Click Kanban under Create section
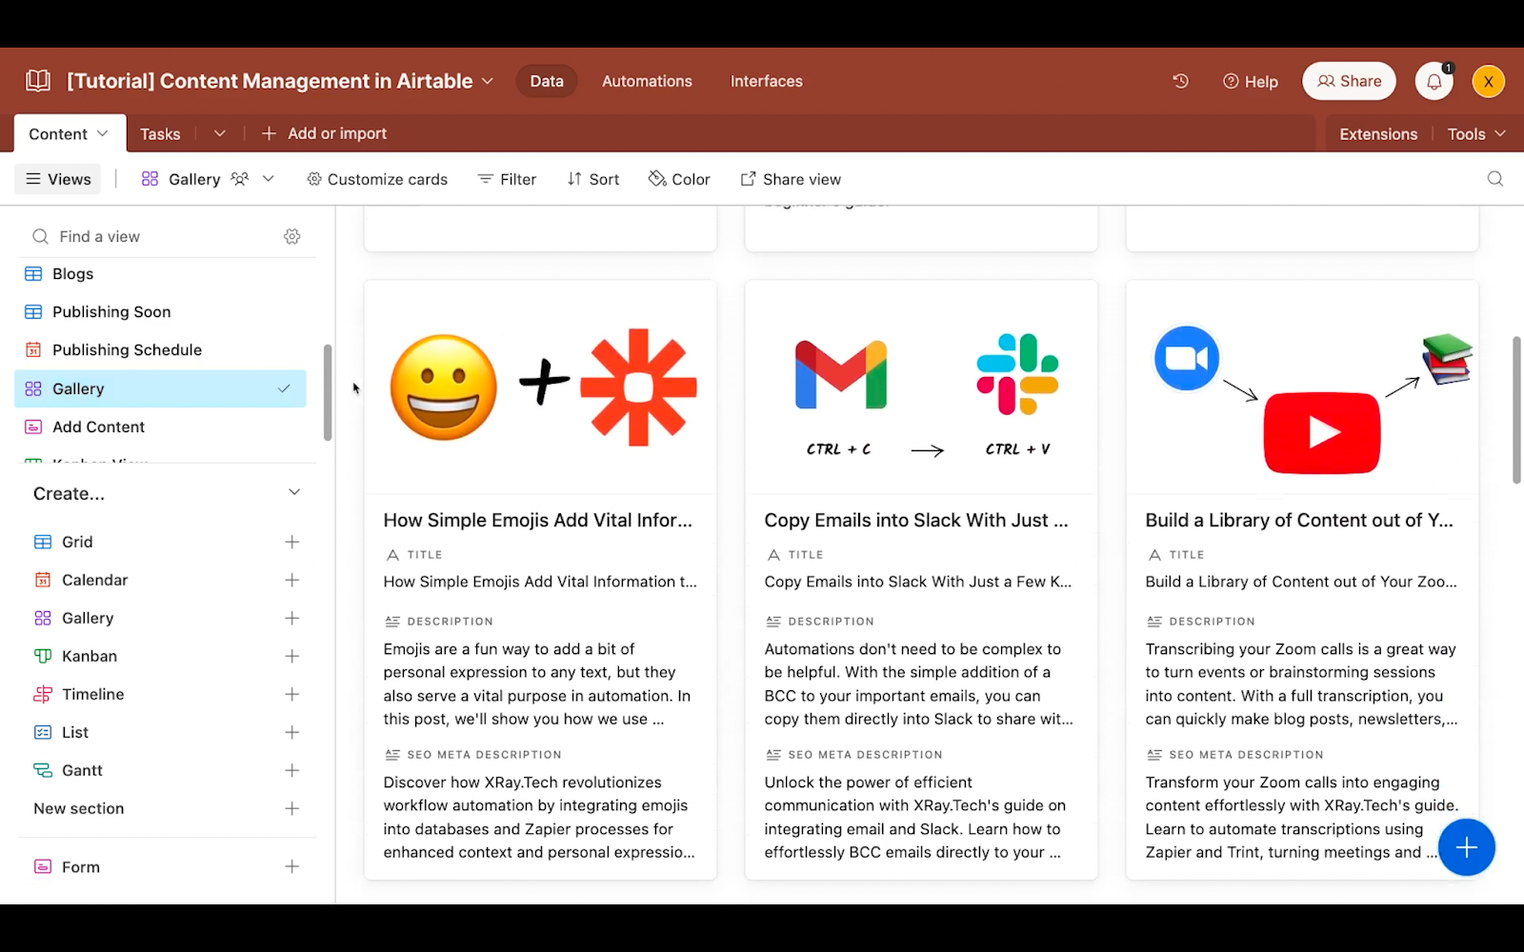The width and height of the screenshot is (1524, 952). coord(90,656)
